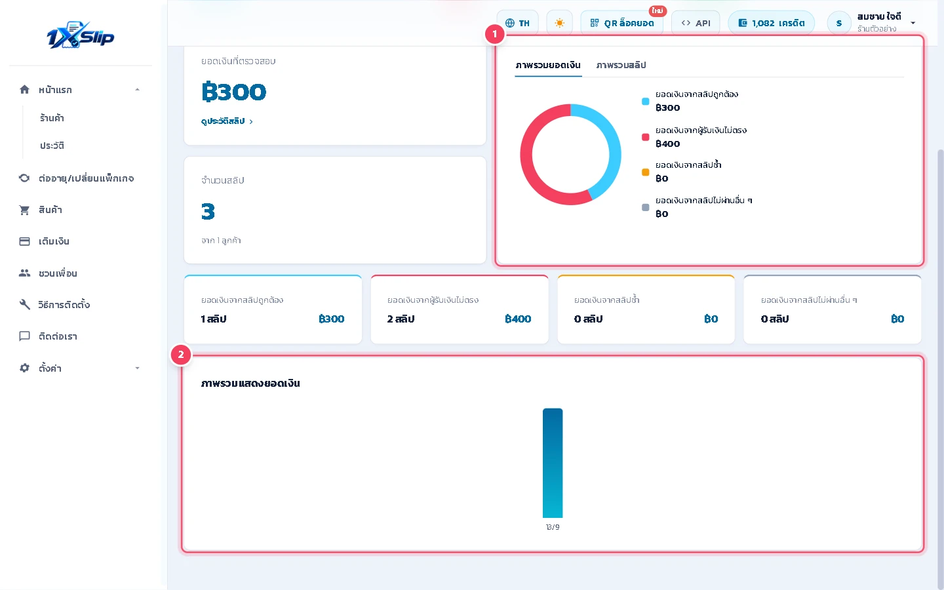Click the สมชาย ใจดี user name
This screenshot has height=590, width=944.
879,16
